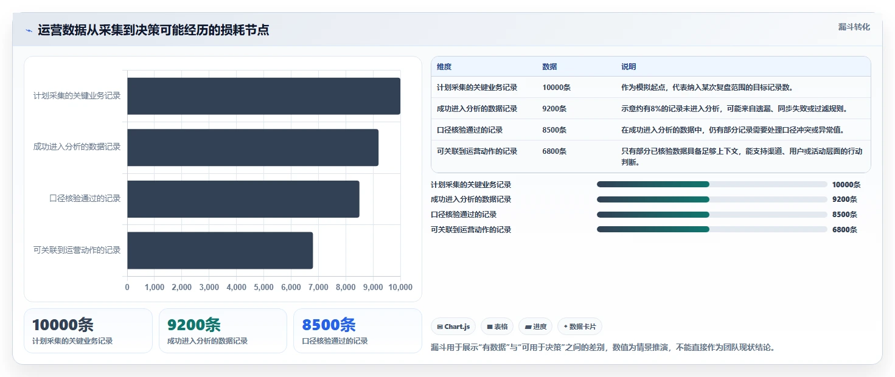Click the 6800条 value in the table
The image size is (895, 377).
coord(554,151)
